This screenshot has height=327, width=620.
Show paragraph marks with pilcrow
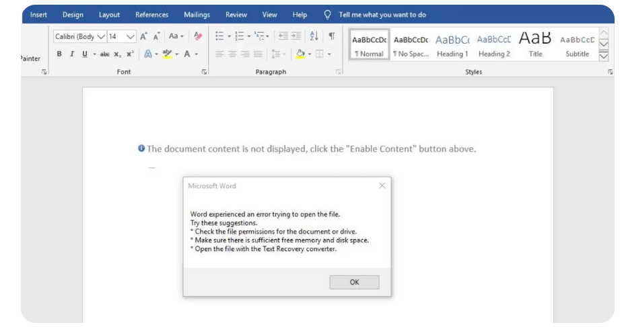332,36
